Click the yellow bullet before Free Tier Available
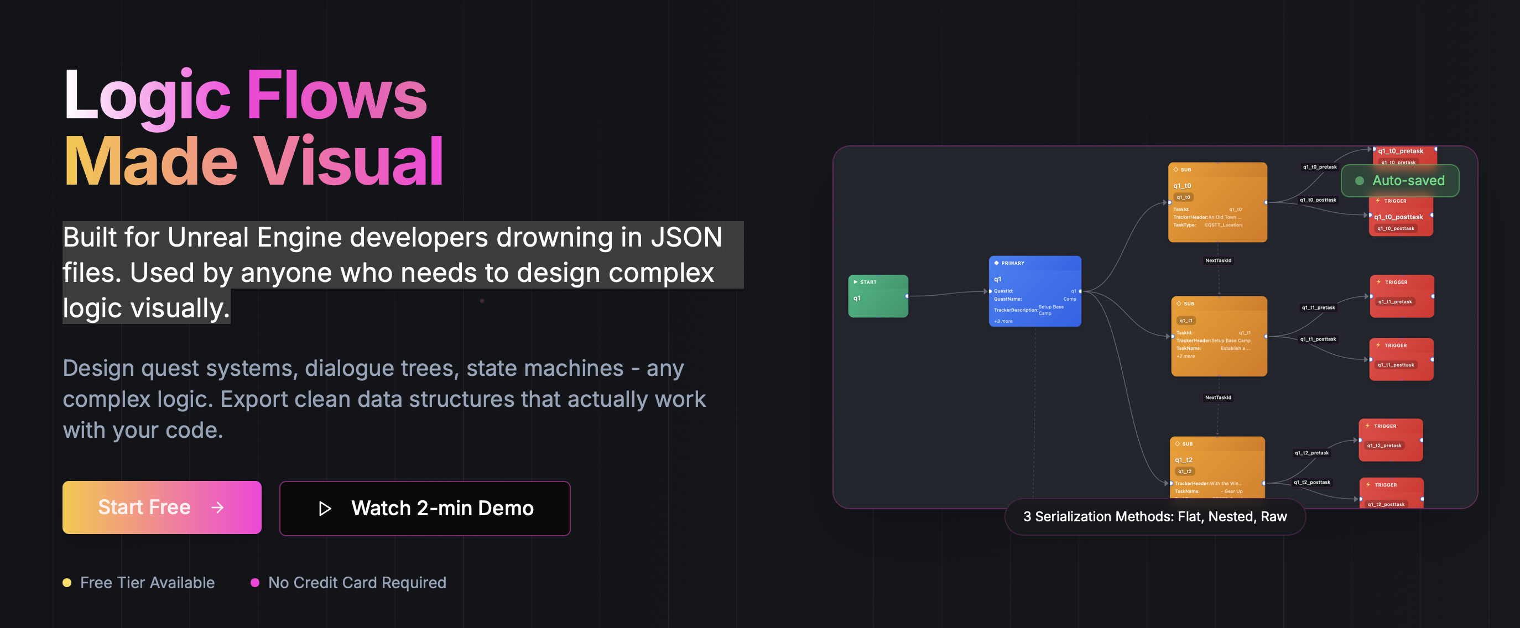 pos(67,583)
